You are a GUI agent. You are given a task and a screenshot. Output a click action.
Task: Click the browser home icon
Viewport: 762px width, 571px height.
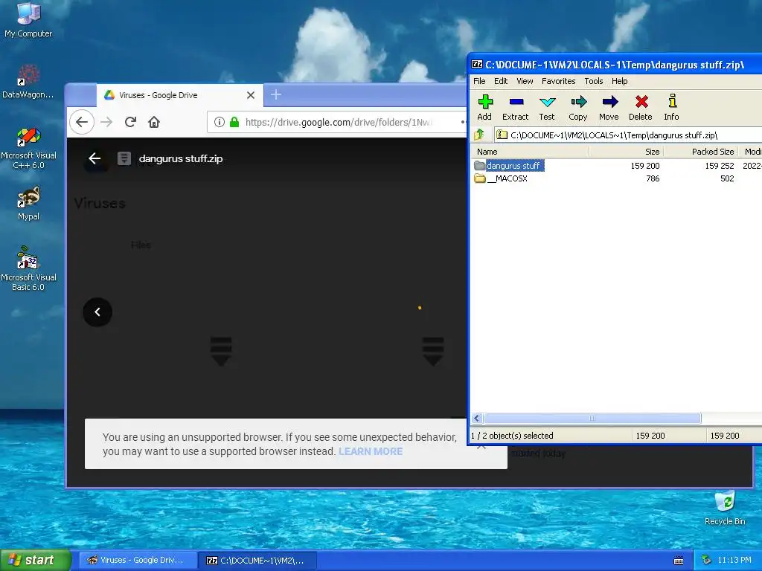coord(154,122)
